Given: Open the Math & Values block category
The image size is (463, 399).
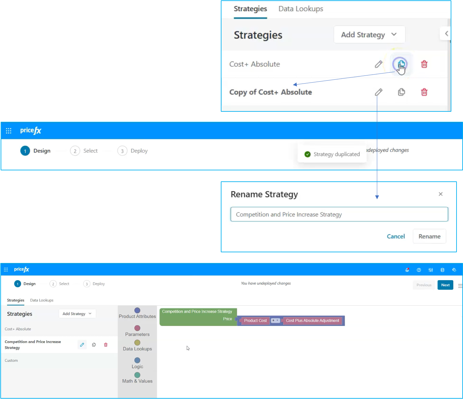Looking at the screenshot, I should (137, 378).
